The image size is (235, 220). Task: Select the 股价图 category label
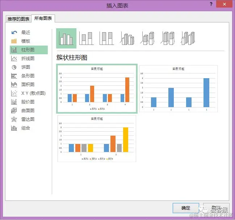[28, 102]
